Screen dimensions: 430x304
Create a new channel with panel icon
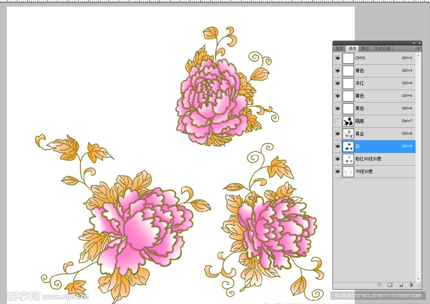click(x=401, y=285)
